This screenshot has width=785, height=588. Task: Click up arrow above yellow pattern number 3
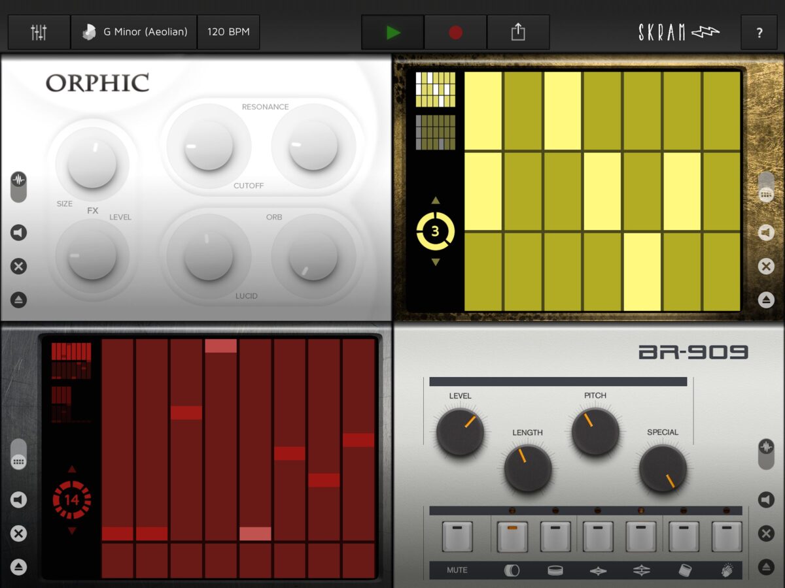(436, 201)
